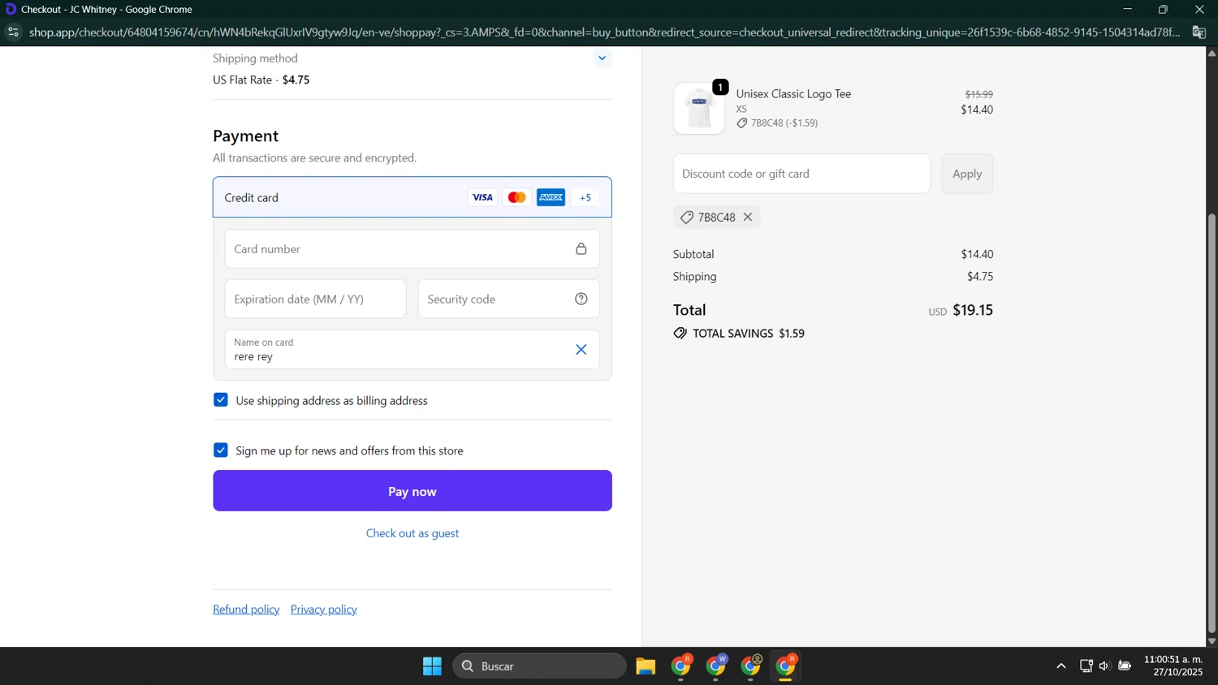Screen dimensions: 1218x685
Task: Click the taskbar Buscar search box
Action: coord(539,666)
